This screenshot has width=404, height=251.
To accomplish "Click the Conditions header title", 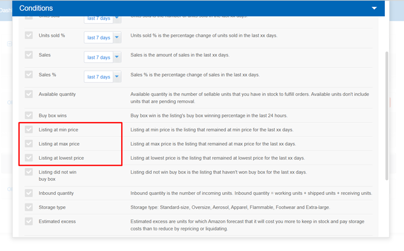I will [x=36, y=8].
